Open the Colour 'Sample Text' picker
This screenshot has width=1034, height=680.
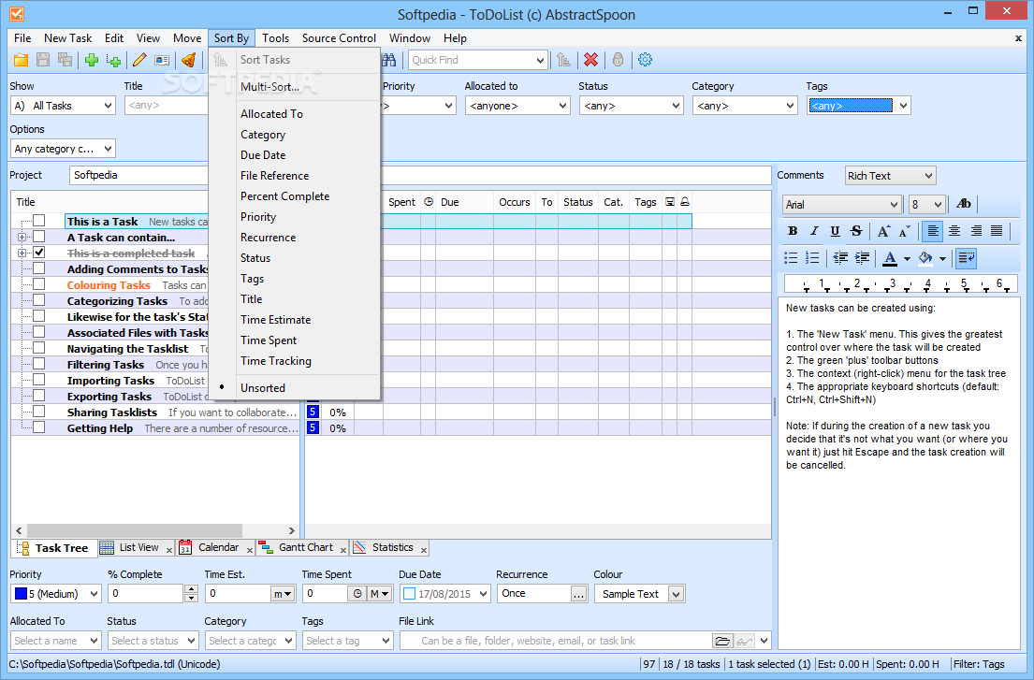639,594
